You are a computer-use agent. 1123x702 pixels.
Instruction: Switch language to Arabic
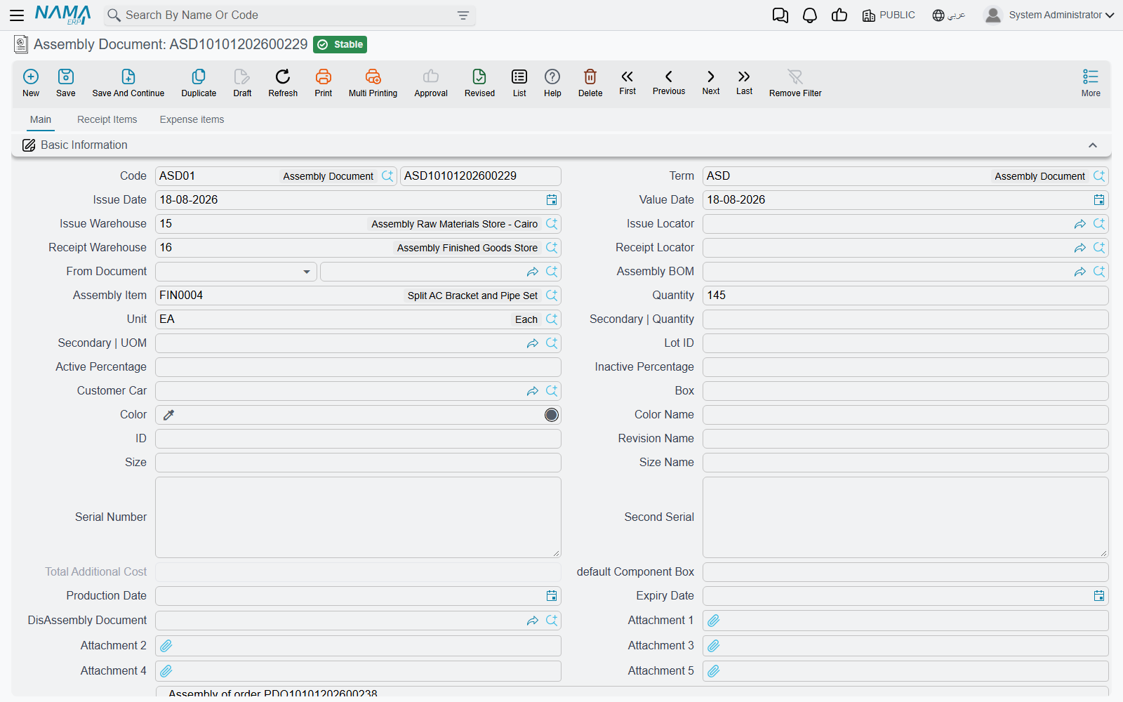tap(949, 15)
